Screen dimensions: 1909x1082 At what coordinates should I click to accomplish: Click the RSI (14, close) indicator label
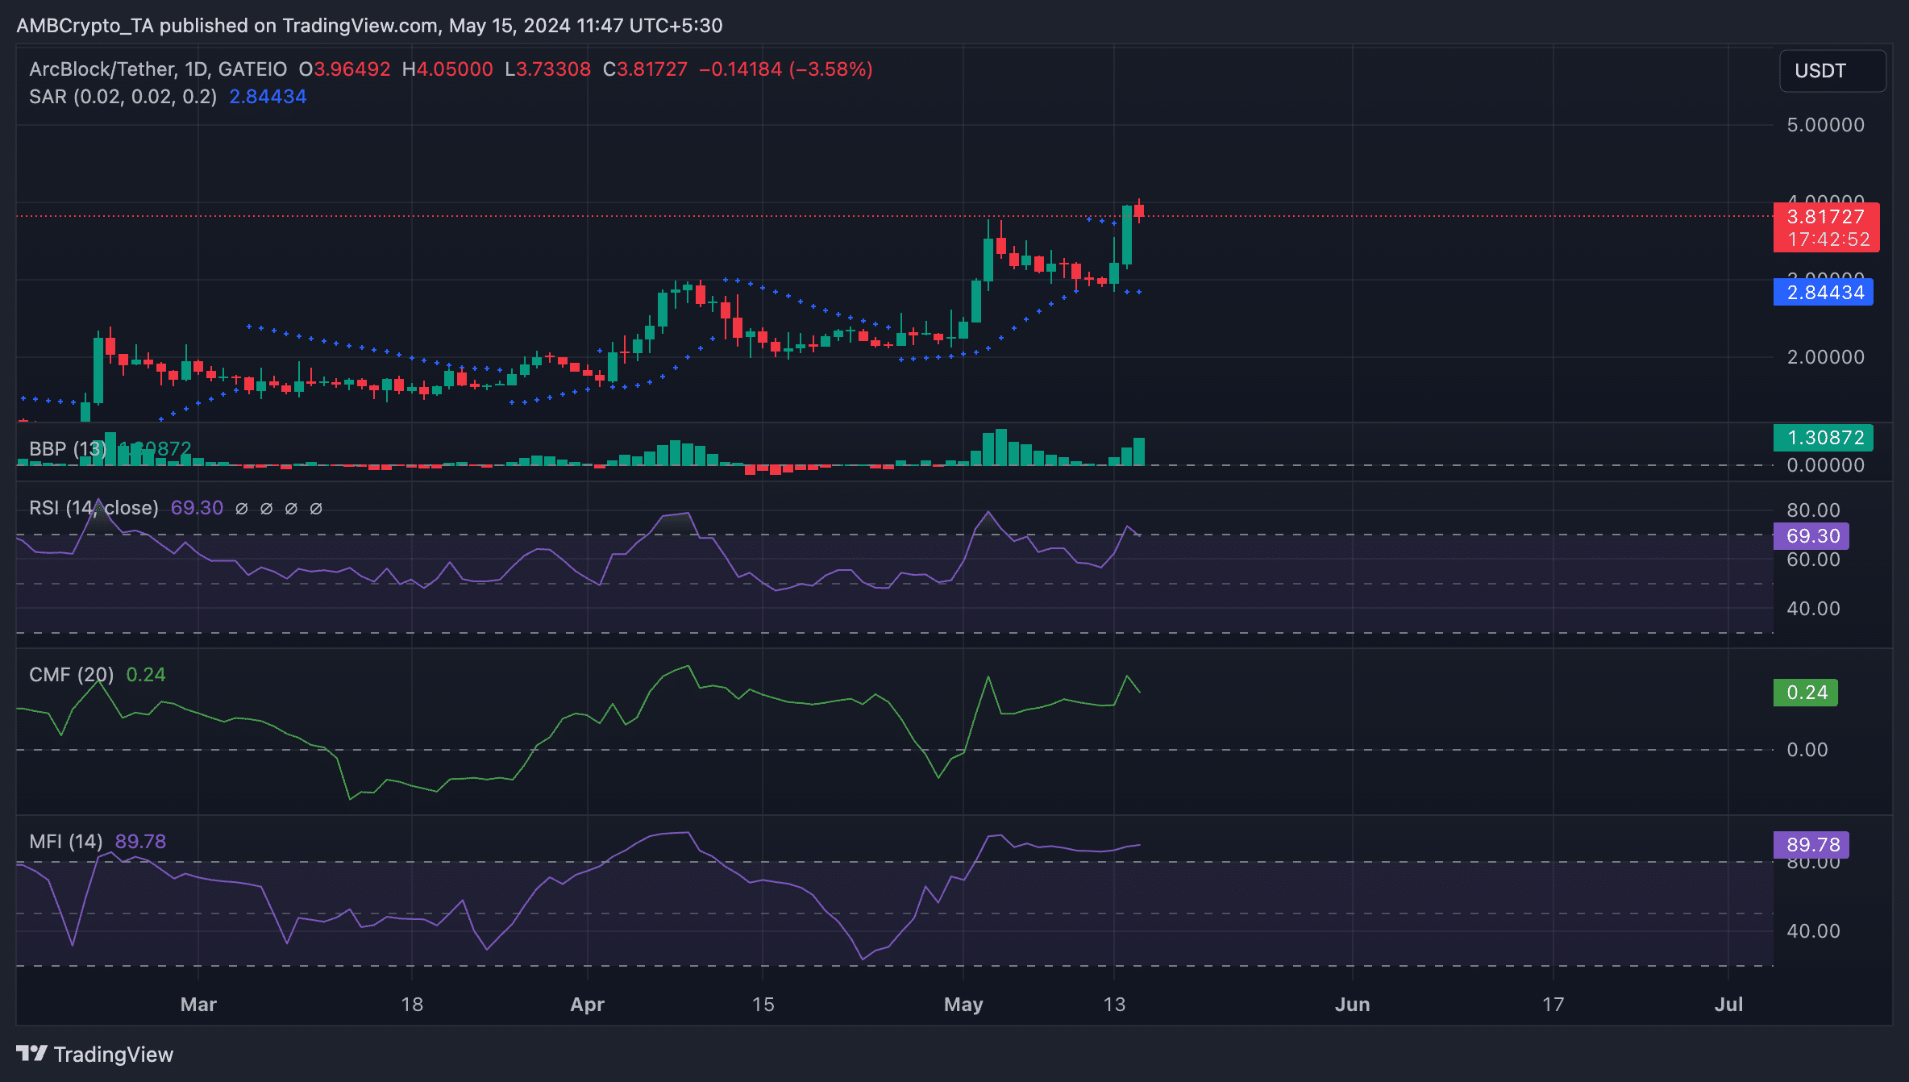(x=94, y=508)
